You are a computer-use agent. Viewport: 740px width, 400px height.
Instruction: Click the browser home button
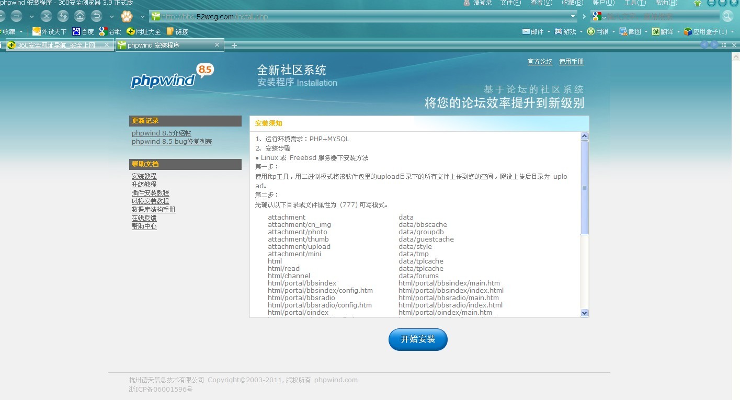79,16
